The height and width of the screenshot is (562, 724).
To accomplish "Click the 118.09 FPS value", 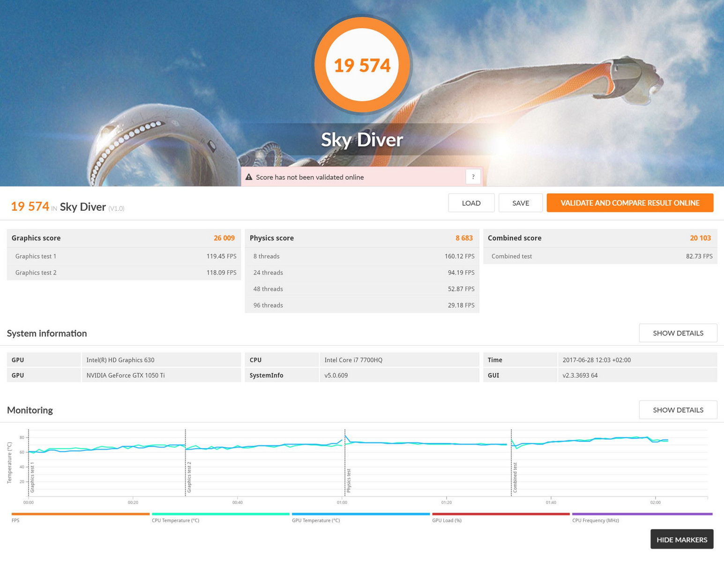I will coord(221,273).
